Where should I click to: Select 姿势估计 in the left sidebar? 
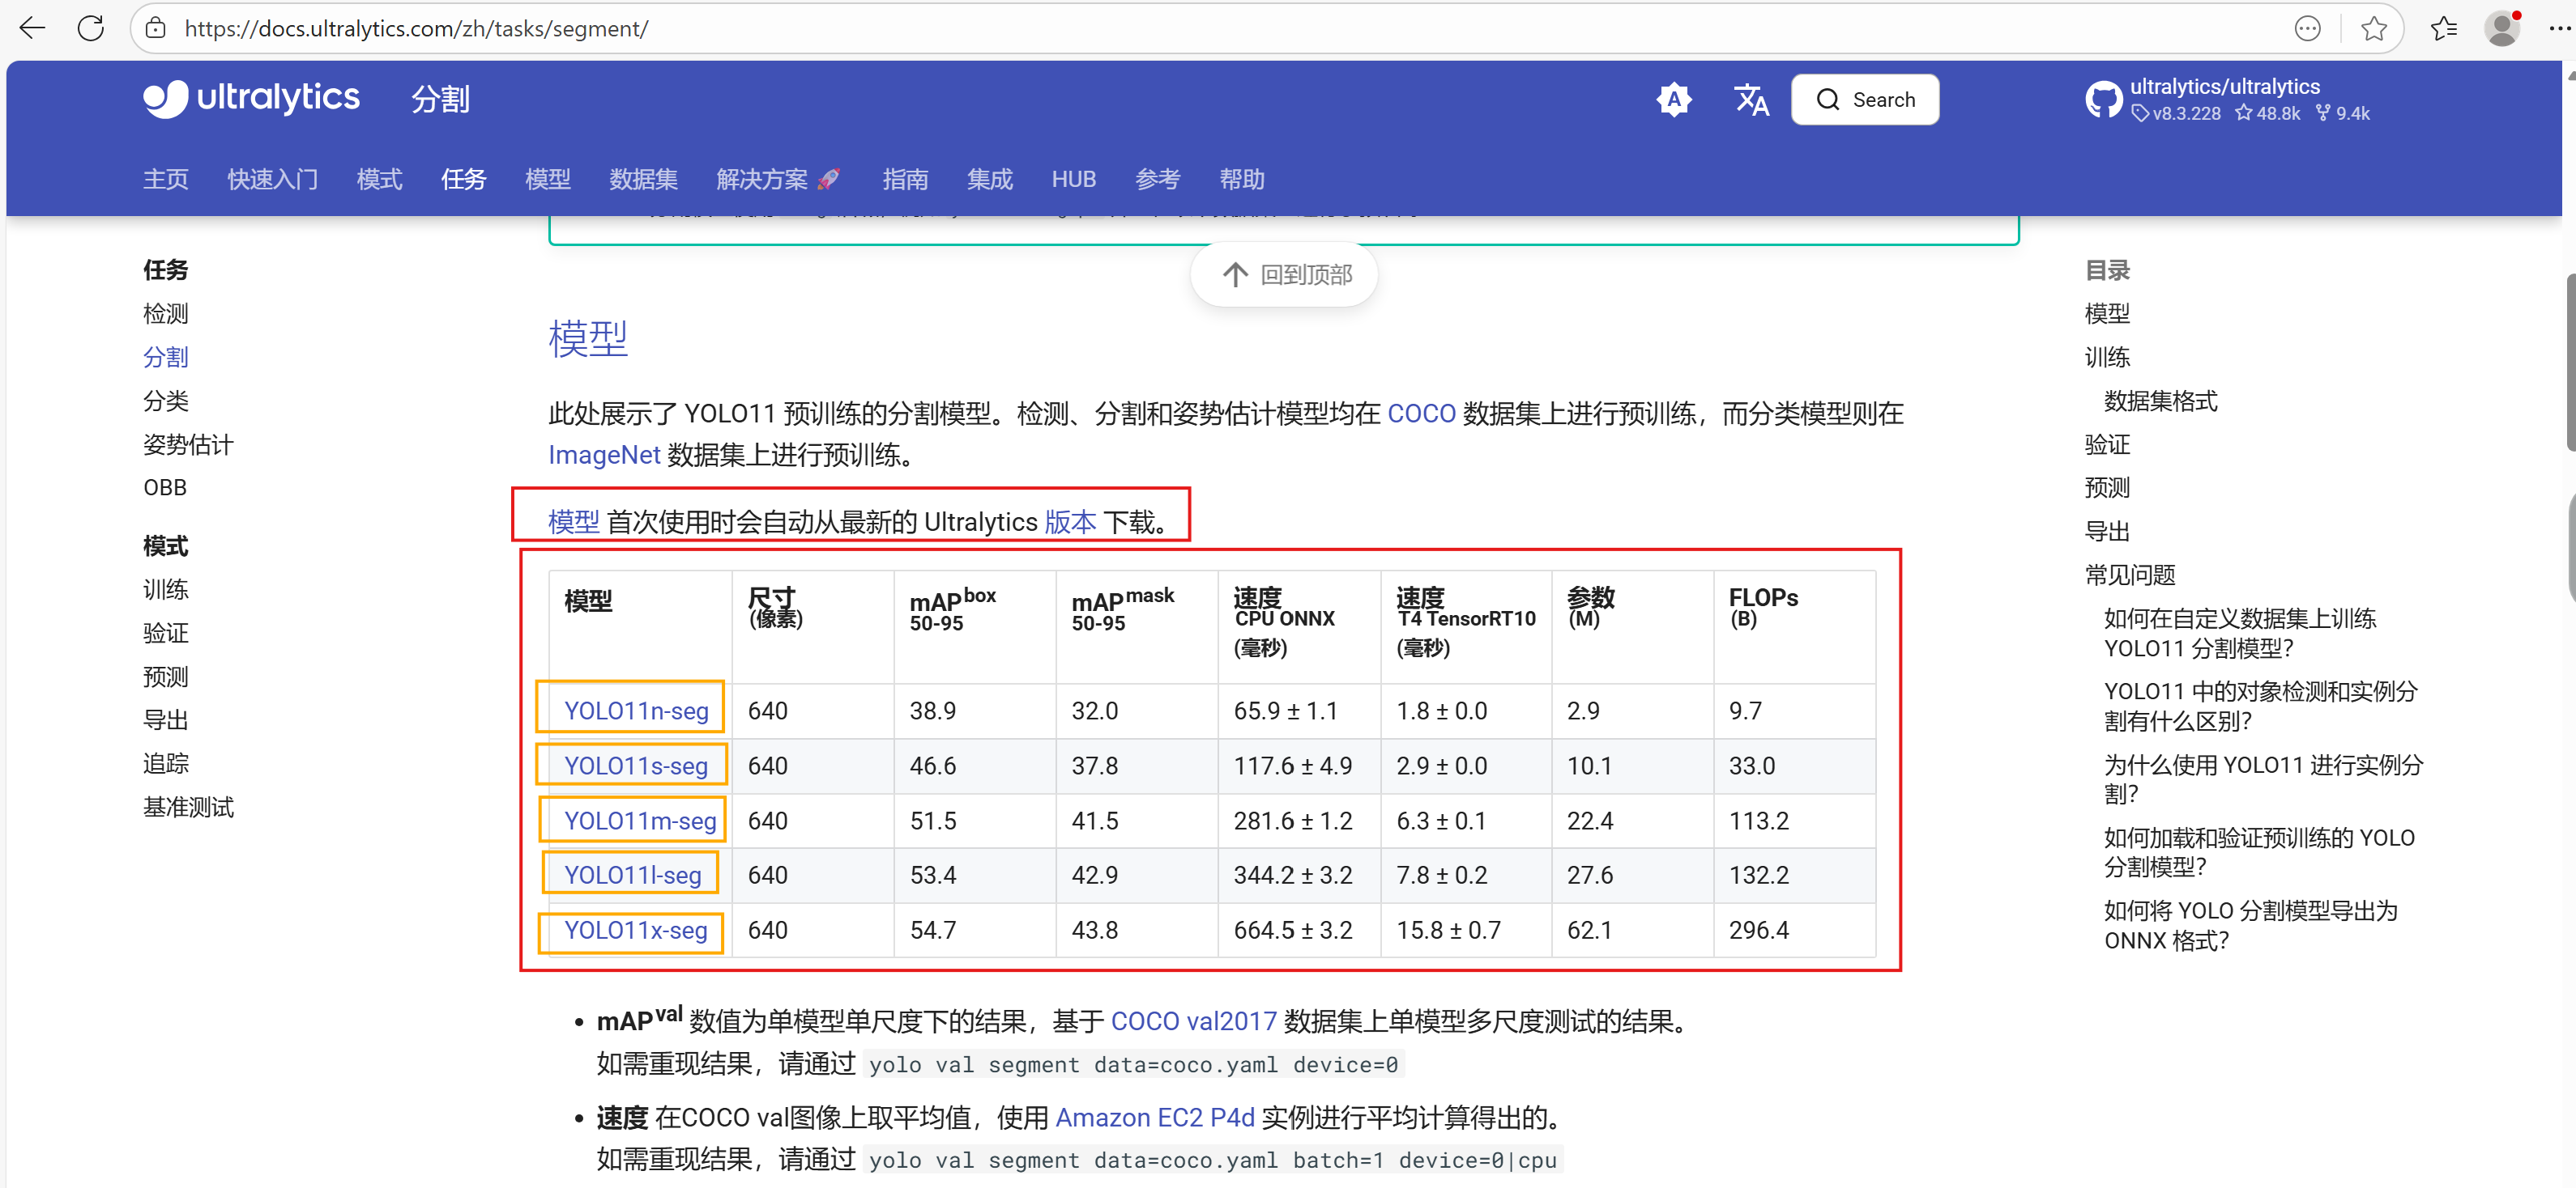tap(187, 444)
